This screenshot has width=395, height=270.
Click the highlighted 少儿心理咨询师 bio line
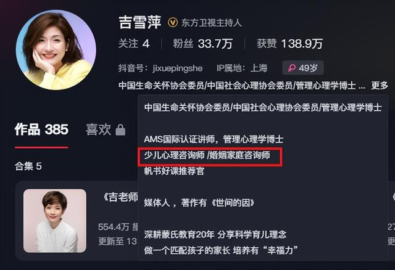[207, 155]
